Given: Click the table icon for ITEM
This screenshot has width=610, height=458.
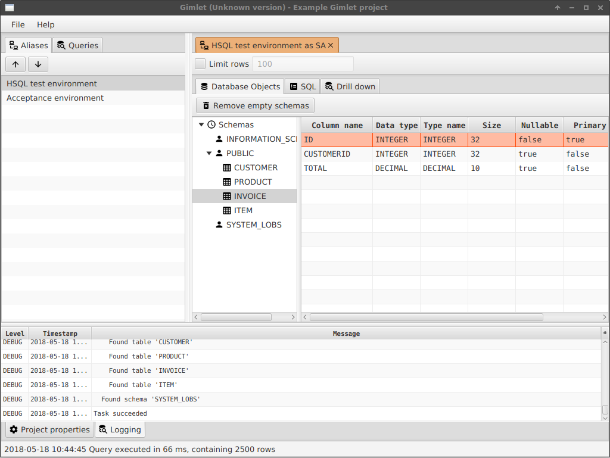Looking at the screenshot, I should [227, 211].
